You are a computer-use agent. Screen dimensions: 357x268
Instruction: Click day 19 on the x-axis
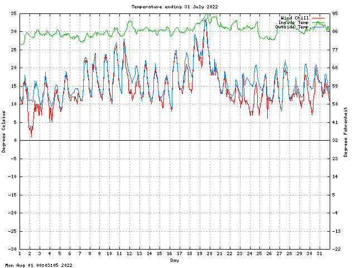(199, 253)
